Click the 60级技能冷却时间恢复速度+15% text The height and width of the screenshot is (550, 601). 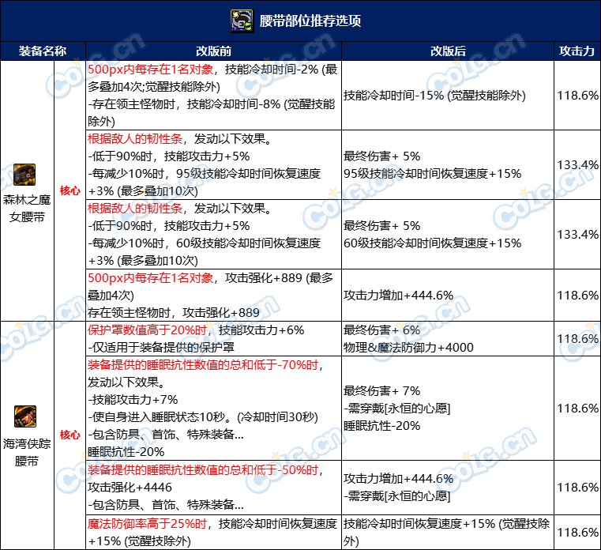click(x=432, y=243)
